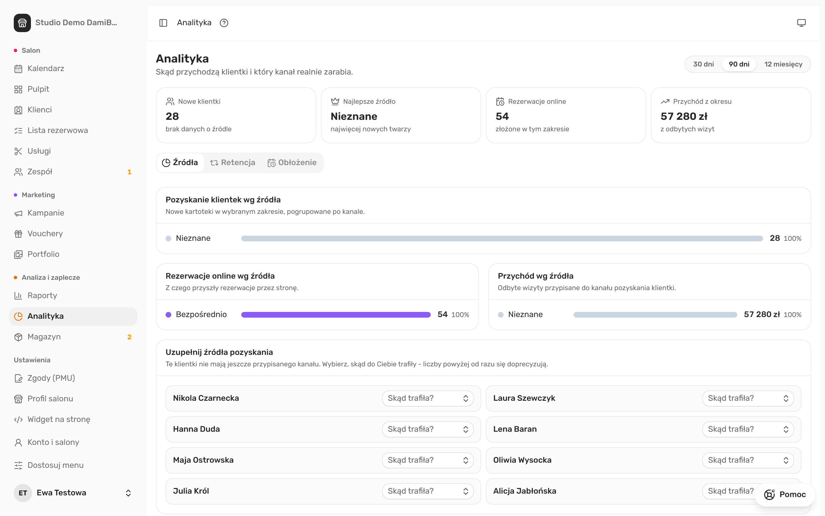The height and width of the screenshot is (516, 825).
Task: Open Profil salonu settings link
Action: tap(73, 399)
